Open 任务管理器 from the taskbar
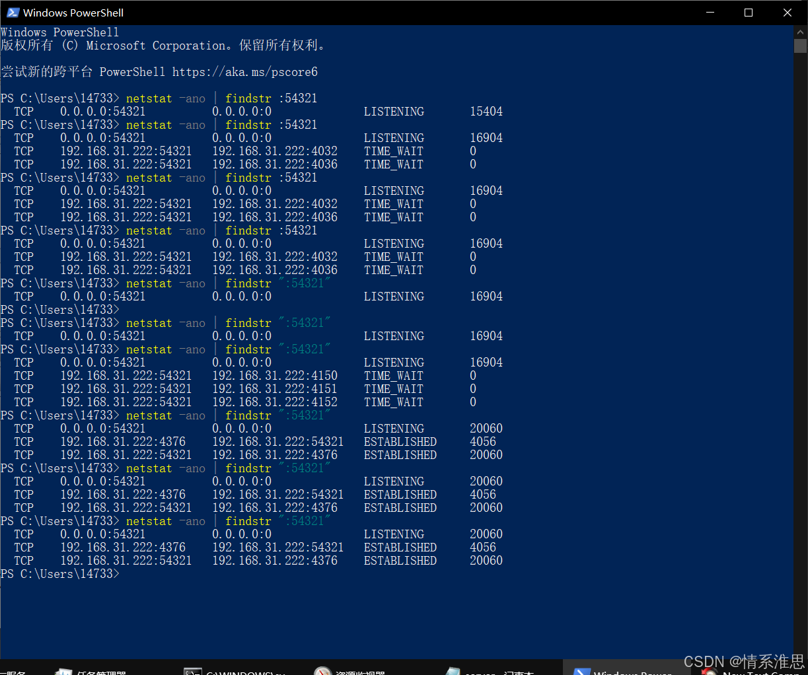 91,670
